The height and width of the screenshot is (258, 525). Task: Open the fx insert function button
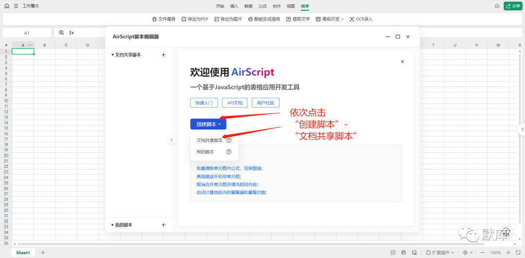click(x=71, y=33)
